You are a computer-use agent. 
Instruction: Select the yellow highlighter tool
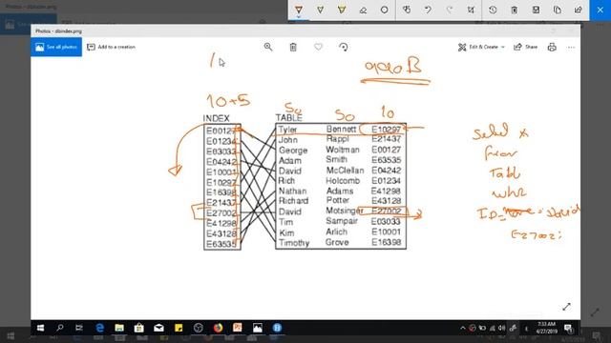point(342,10)
